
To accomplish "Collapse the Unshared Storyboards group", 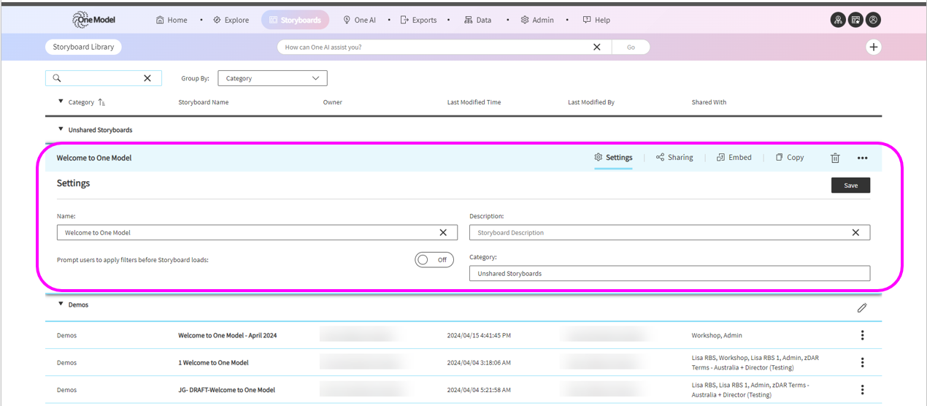I will pos(61,129).
